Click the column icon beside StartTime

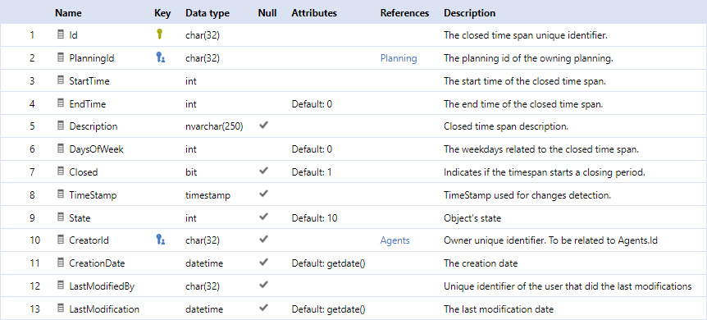tap(61, 80)
